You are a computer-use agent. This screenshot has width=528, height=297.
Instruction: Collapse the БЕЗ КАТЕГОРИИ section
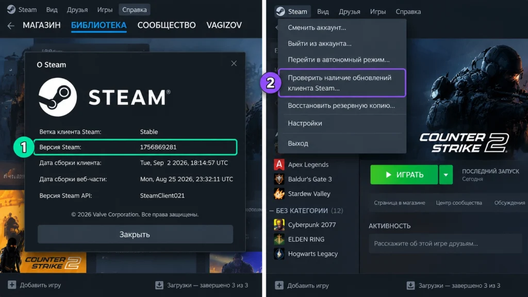pyautogui.click(x=271, y=211)
